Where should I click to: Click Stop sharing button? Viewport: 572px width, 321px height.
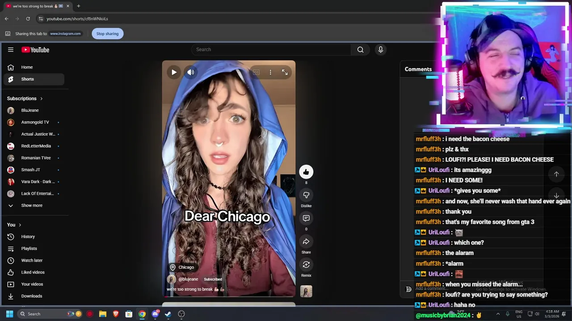pos(107,33)
